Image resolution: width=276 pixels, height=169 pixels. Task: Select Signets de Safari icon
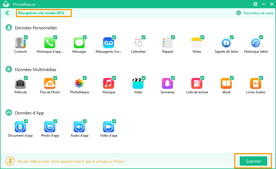(x=226, y=43)
